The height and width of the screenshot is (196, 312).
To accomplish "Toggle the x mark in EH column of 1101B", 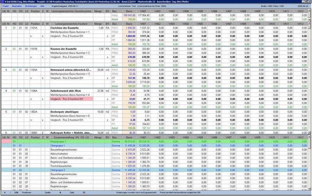I will [x=107, y=57].
